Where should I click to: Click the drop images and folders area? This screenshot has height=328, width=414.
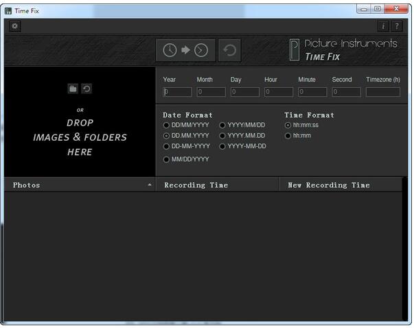[x=80, y=137]
